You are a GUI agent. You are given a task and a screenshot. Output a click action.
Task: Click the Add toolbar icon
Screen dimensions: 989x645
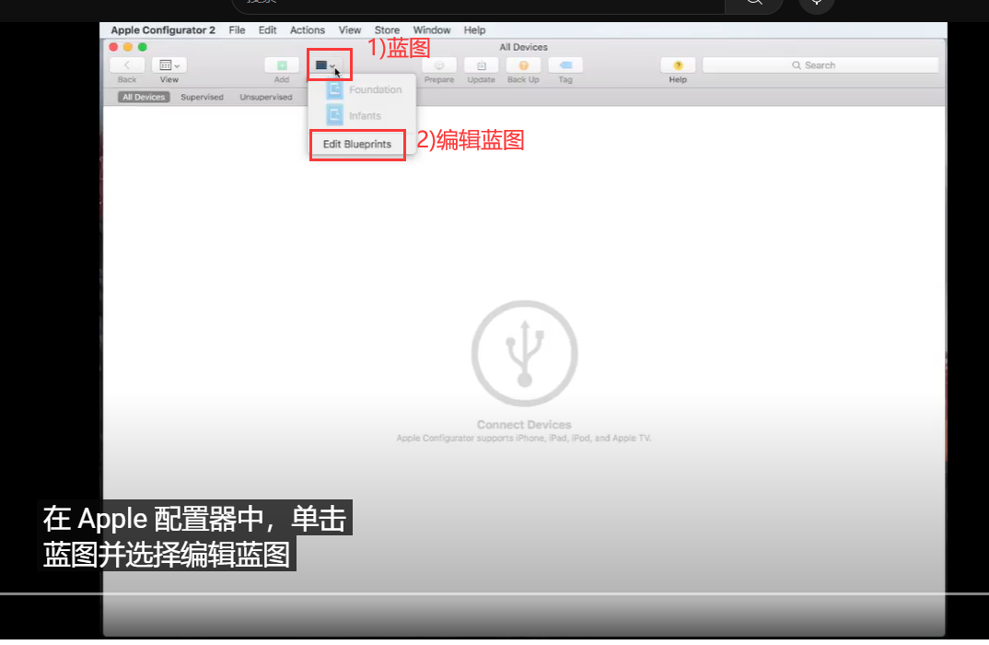pyautogui.click(x=281, y=65)
